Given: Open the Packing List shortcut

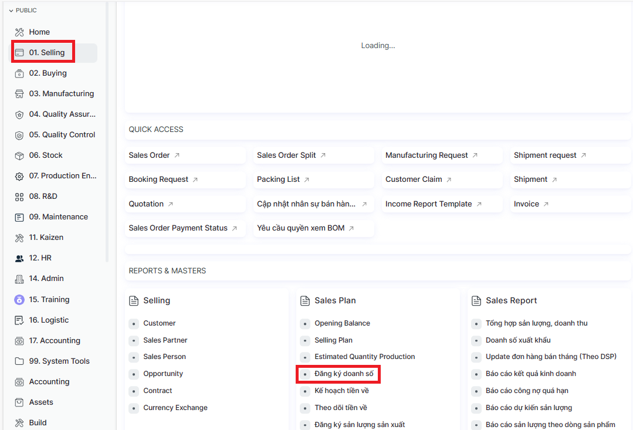Looking at the screenshot, I should [x=278, y=180].
